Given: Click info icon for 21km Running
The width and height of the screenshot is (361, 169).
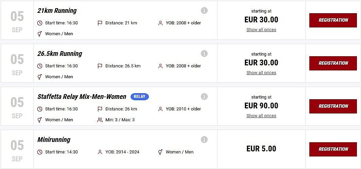Looking at the screenshot, I should click(204, 10).
